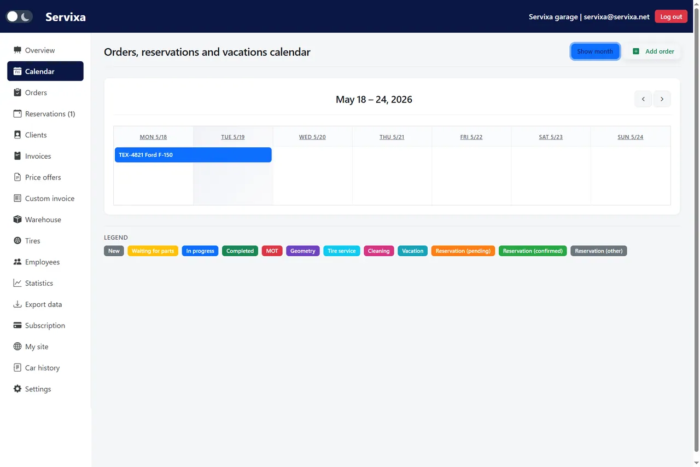Click the Calendar sidebar icon
Image resolution: width=700 pixels, height=467 pixels.
pos(17,71)
